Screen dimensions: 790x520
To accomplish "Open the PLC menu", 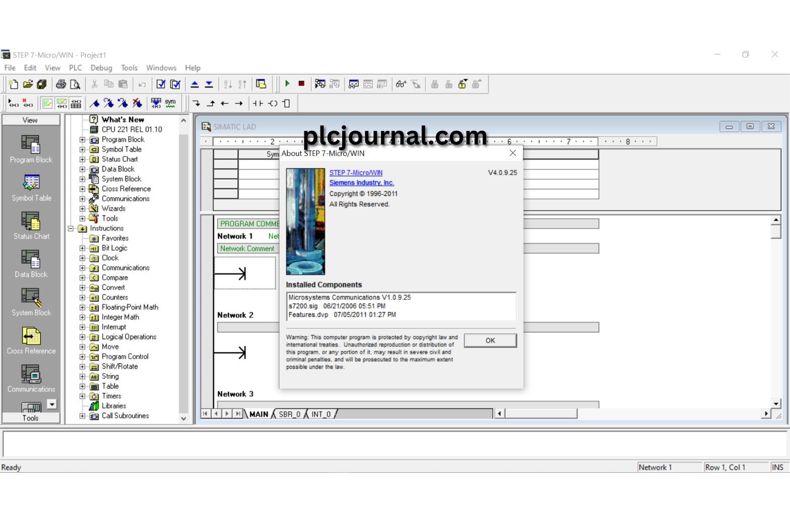I will [x=76, y=67].
